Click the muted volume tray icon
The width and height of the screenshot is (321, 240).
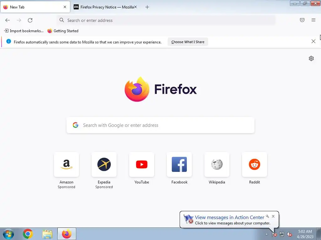pyautogui.click(x=289, y=234)
